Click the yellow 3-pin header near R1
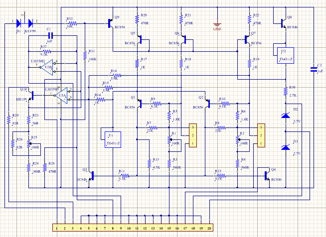Viewport: 326px width, 237px height. [x=193, y=135]
